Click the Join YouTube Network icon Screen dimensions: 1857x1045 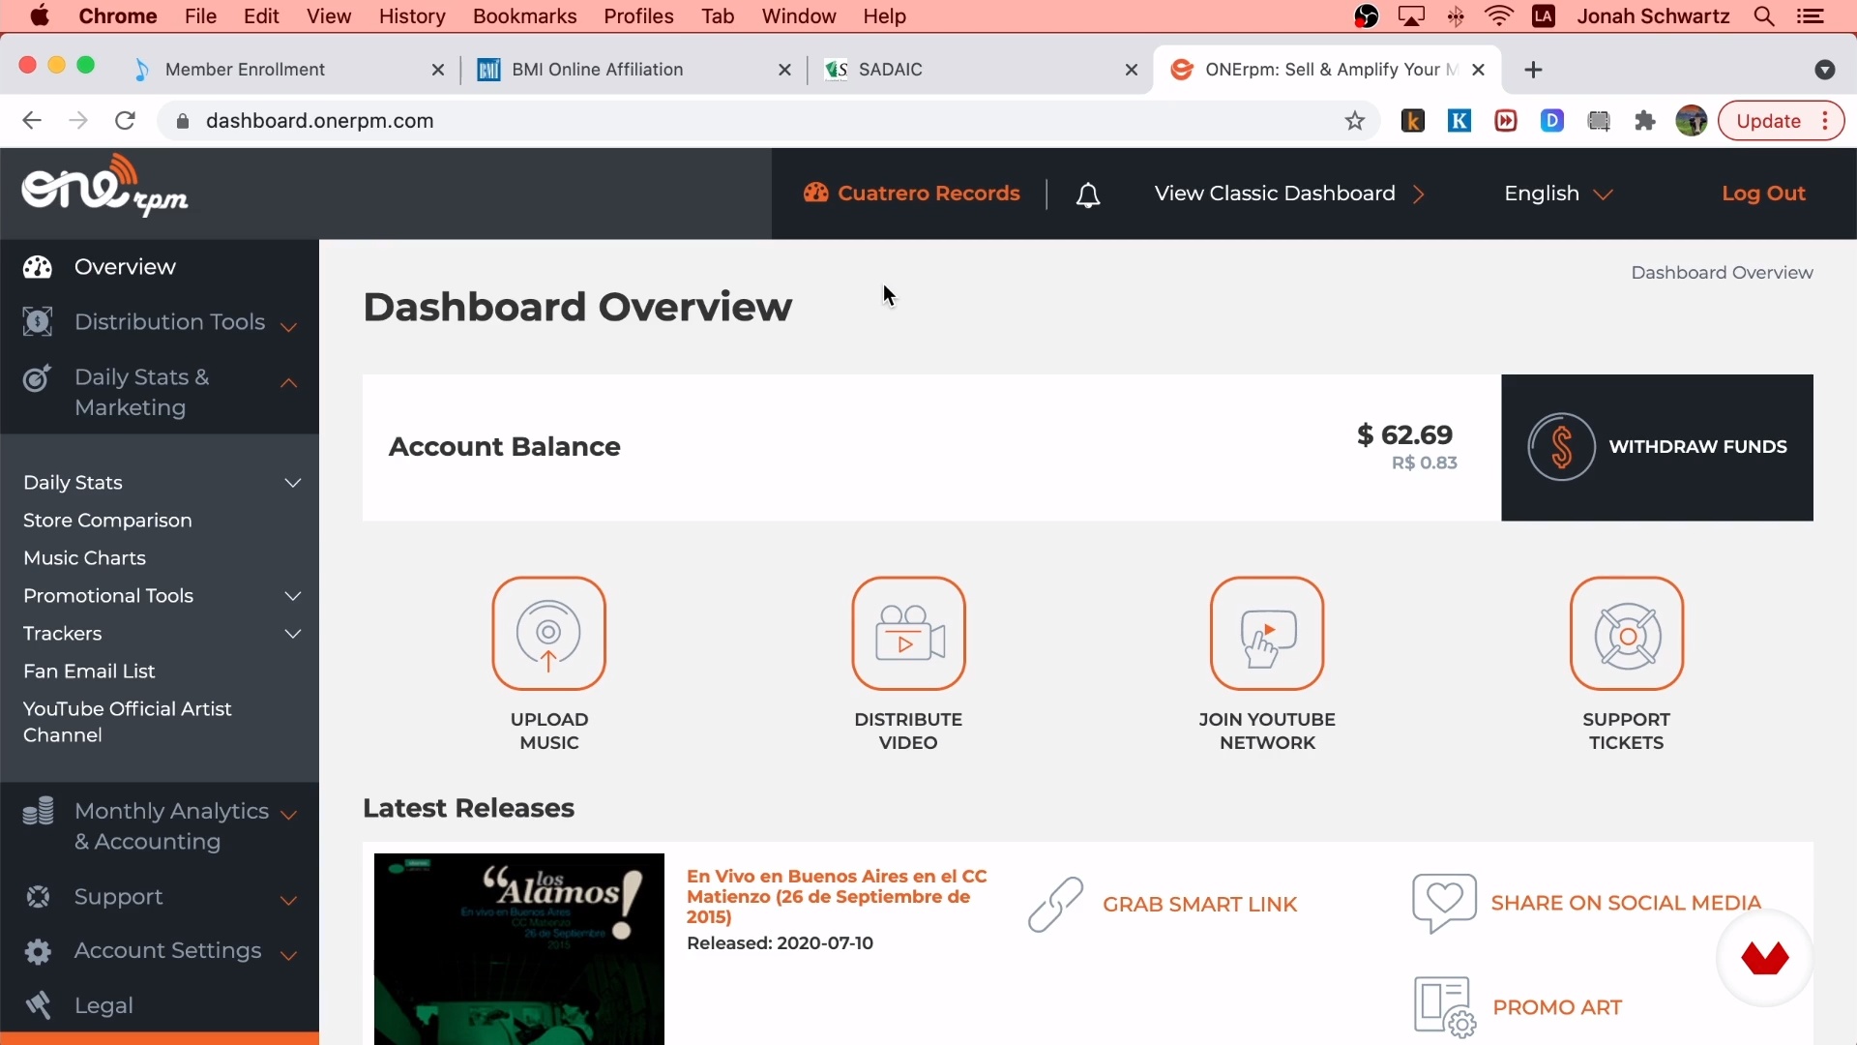point(1267,634)
